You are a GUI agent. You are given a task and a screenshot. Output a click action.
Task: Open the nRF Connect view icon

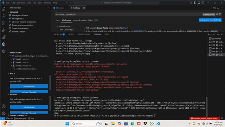pyautogui.click(x=4, y=44)
